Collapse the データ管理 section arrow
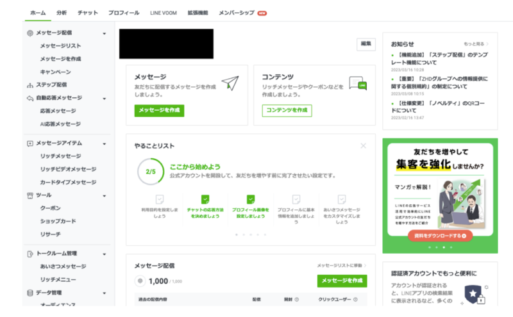This screenshot has height=317, width=513. point(105,293)
